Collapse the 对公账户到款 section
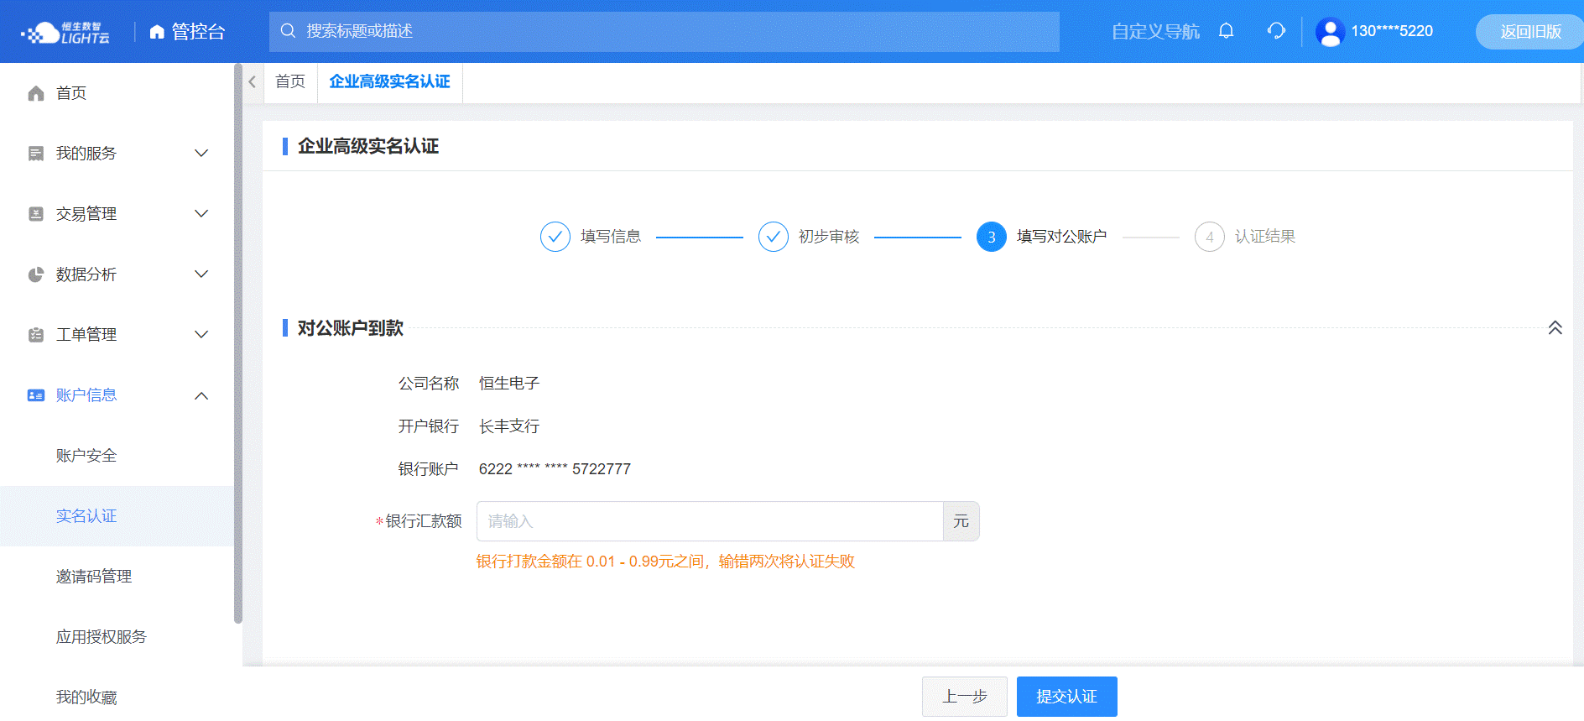 click(x=1555, y=327)
